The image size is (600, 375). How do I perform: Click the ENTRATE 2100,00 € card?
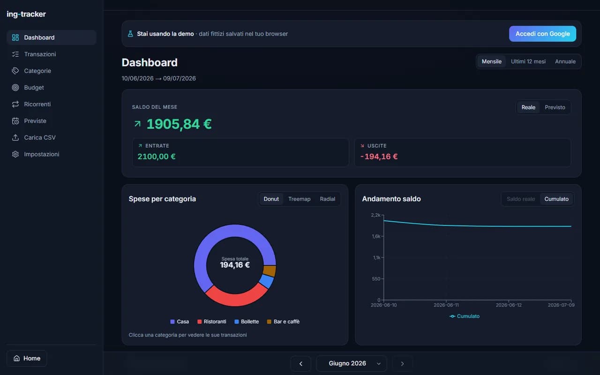point(240,152)
